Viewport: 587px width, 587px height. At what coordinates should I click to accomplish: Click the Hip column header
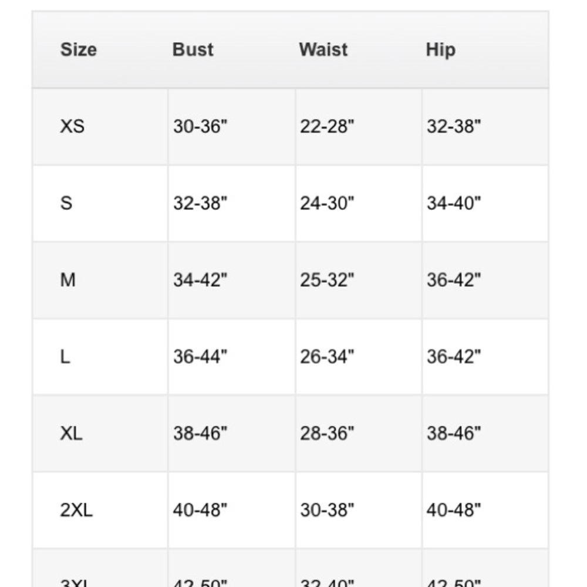441,50
